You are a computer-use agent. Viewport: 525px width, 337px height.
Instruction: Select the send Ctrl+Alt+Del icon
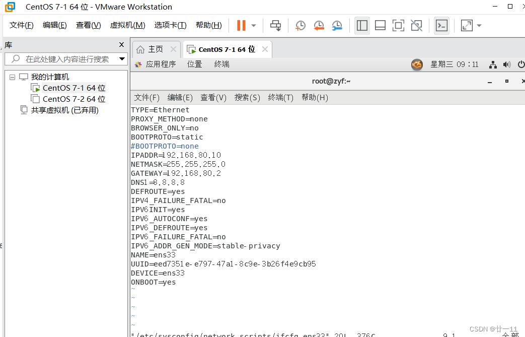(275, 25)
